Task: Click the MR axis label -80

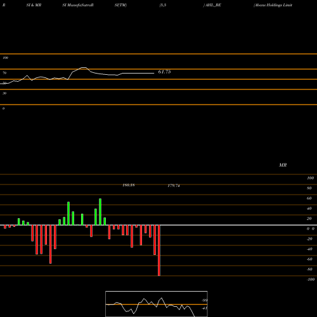Action: tap(309, 269)
